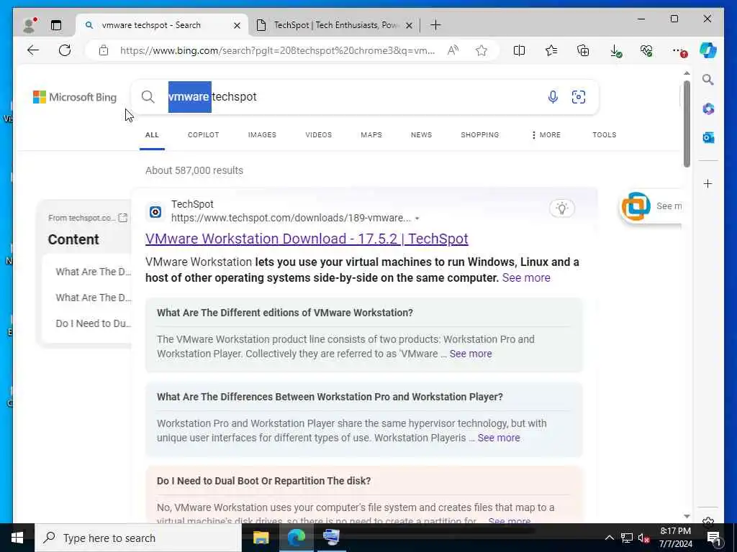Reload the page with refresh icon
The width and height of the screenshot is (737, 552).
tap(65, 50)
